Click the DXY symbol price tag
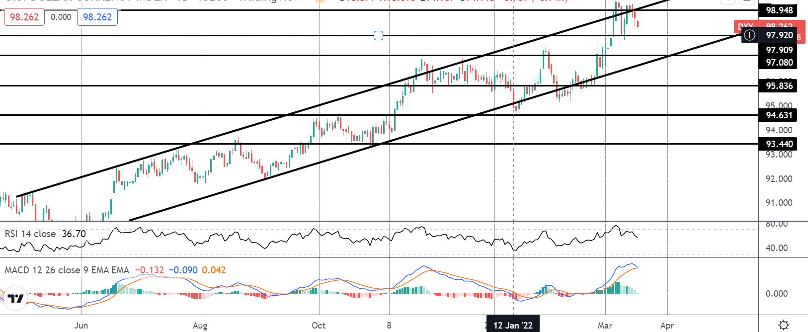This screenshot has height=332, width=808. [746, 25]
